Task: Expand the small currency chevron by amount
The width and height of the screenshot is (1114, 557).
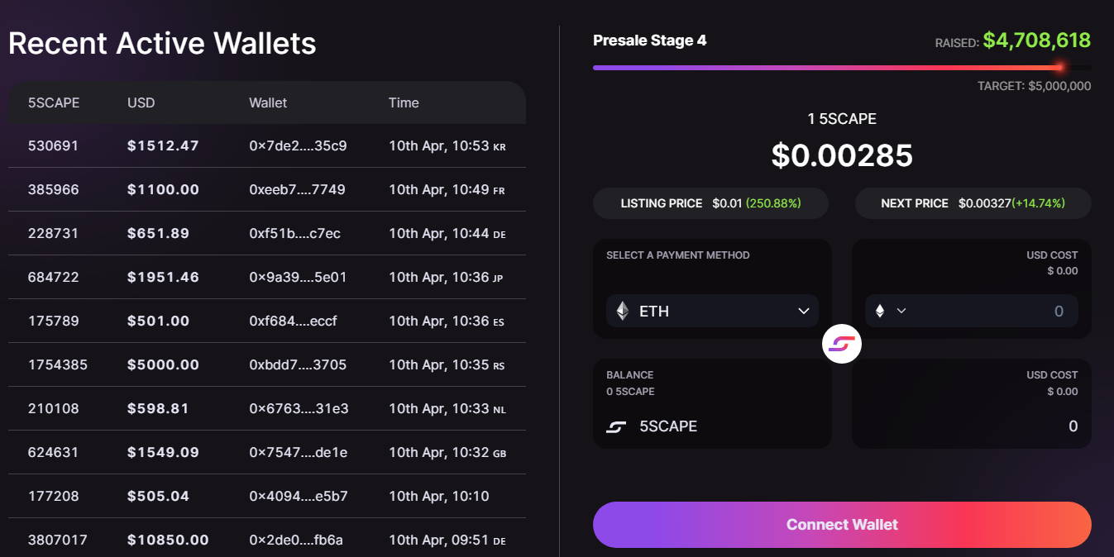Action: click(x=901, y=311)
